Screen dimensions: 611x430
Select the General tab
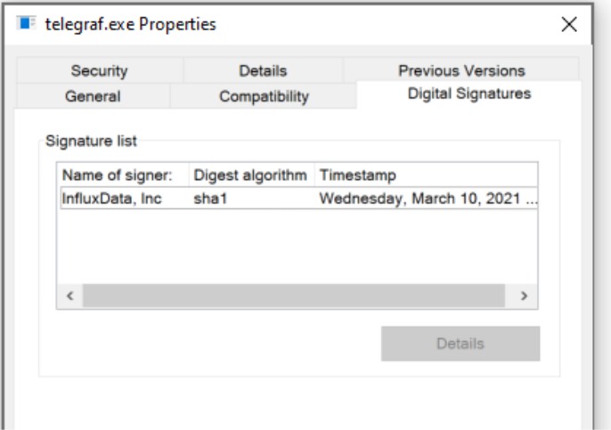click(x=93, y=96)
